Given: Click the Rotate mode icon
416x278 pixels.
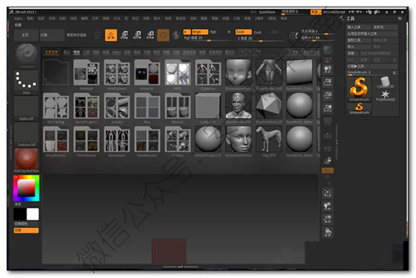Looking at the screenshot, I should [x=150, y=35].
